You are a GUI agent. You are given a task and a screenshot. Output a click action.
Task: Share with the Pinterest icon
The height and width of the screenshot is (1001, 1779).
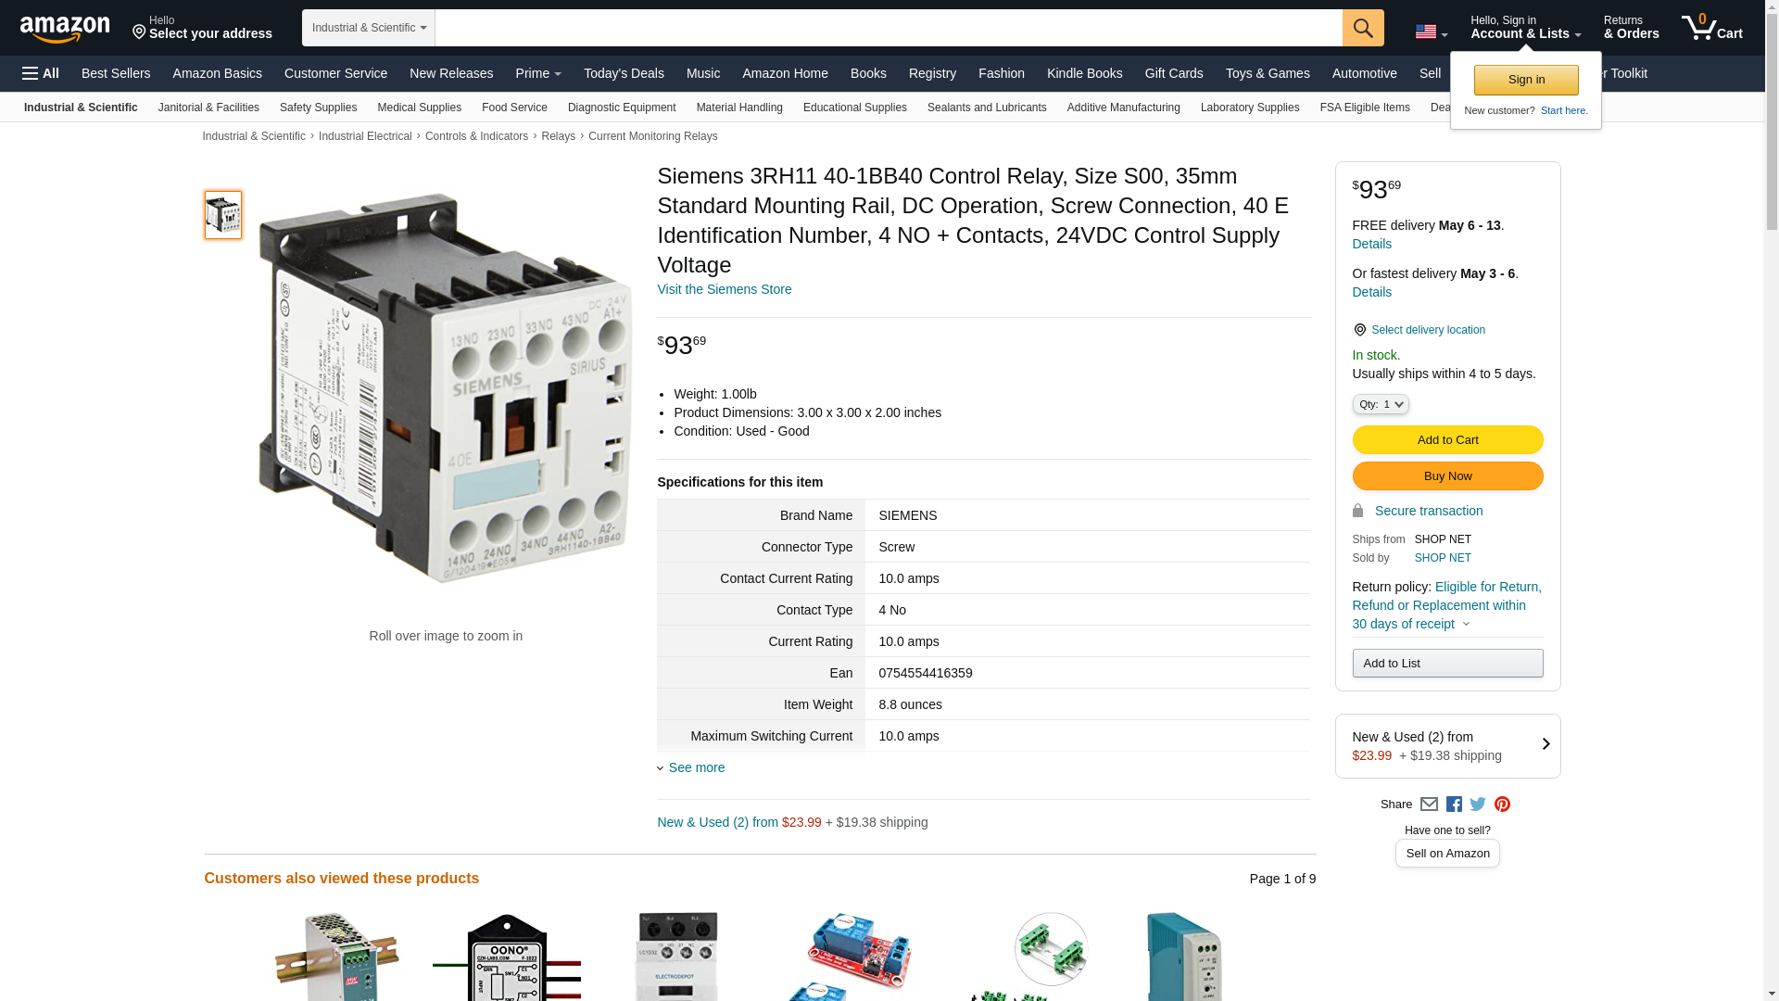[x=1502, y=805]
